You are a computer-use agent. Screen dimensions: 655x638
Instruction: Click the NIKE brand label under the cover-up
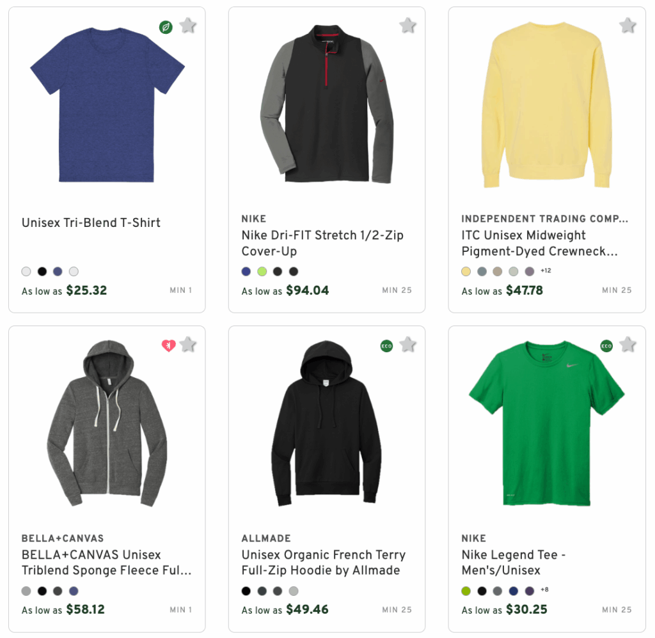point(253,219)
